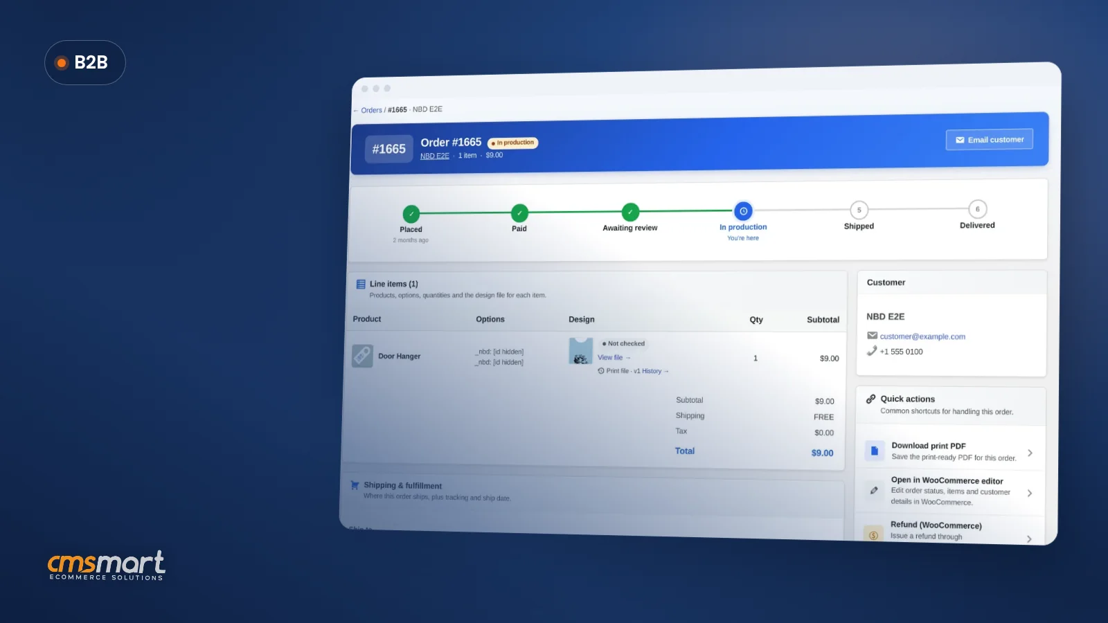
Task: Go back to Orders via breadcrumb link
Action: [x=371, y=110]
